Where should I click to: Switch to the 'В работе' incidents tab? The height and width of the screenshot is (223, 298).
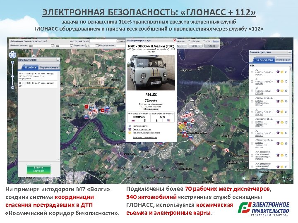pyautogui.click(x=31, y=67)
